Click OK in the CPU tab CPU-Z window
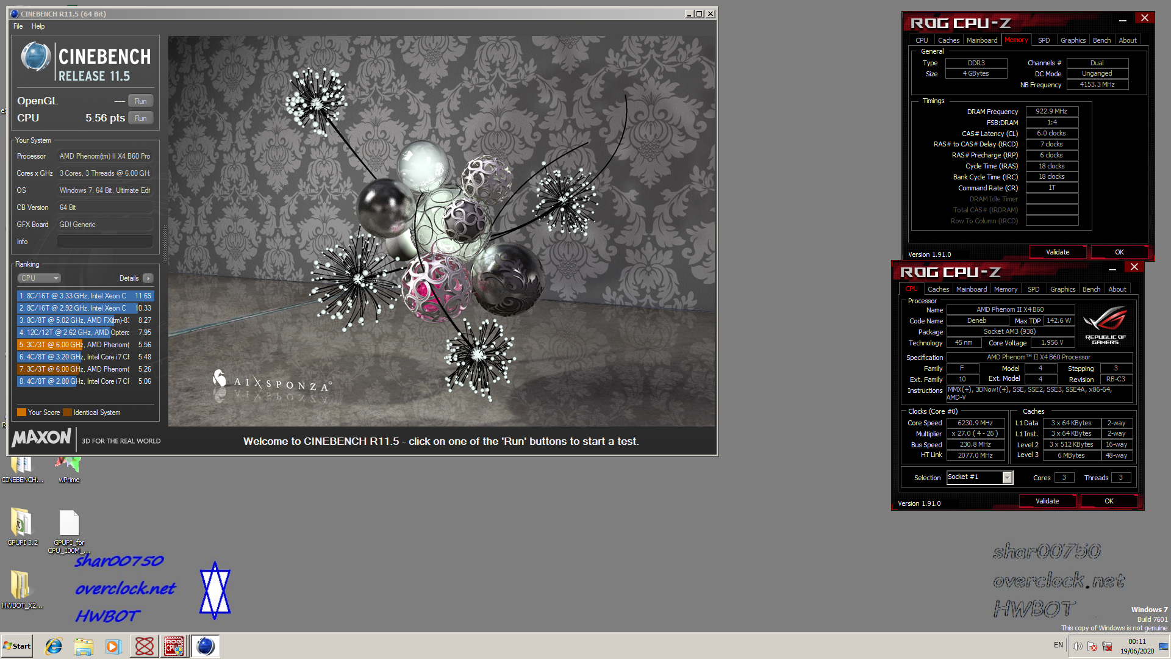This screenshot has width=1171, height=659. click(x=1109, y=501)
